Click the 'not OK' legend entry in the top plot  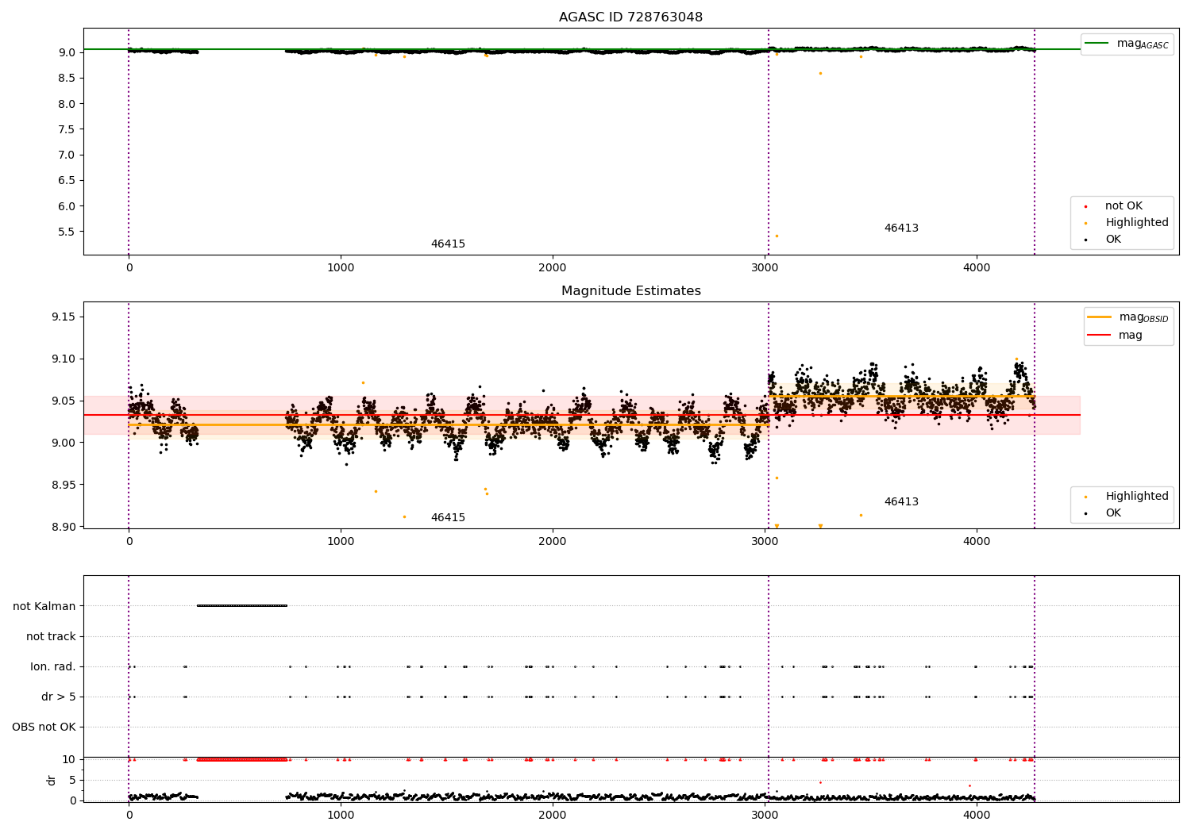click(x=1124, y=206)
